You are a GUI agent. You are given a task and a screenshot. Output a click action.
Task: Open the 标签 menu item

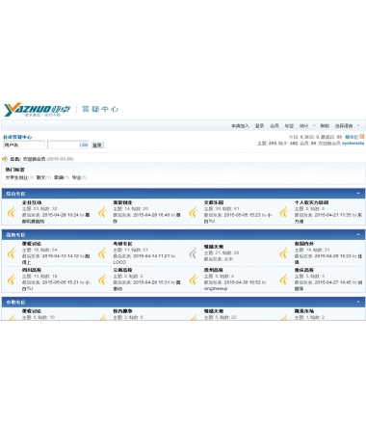289,126
